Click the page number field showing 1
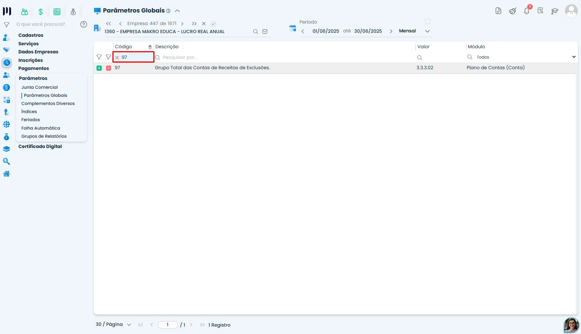Viewport: 581px width, 334px height. 167,325
